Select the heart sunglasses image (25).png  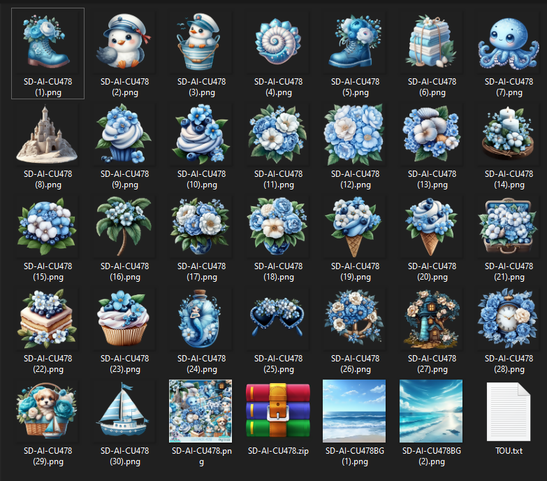click(277, 320)
